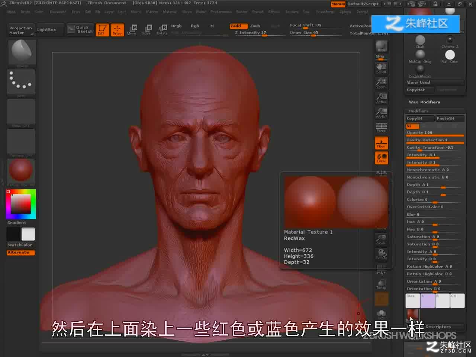Image resolution: width=476 pixels, height=357 pixels.
Task: Open Quick Sketch
Action: point(80,29)
